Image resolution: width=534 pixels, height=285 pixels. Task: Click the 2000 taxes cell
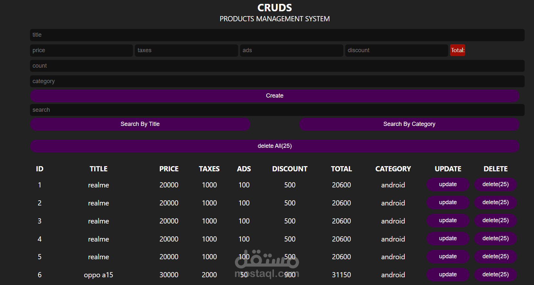click(x=209, y=275)
